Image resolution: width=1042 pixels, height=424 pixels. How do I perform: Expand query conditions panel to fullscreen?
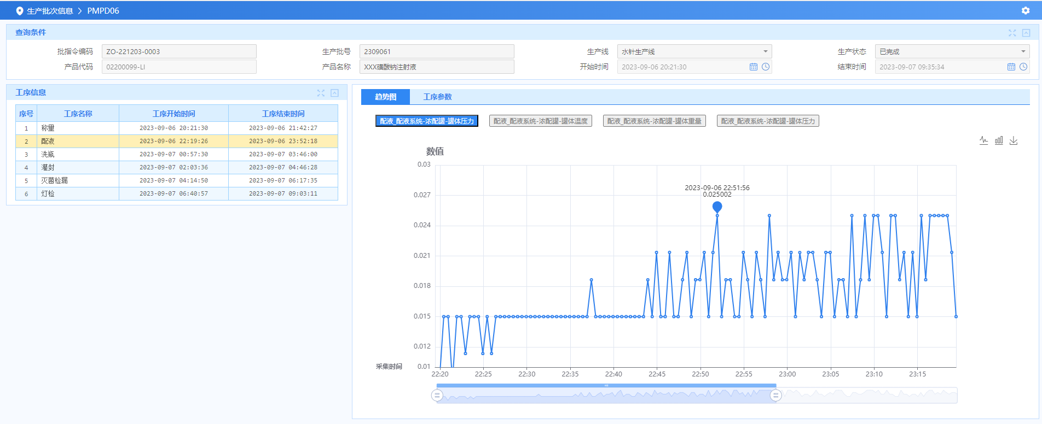[1012, 33]
